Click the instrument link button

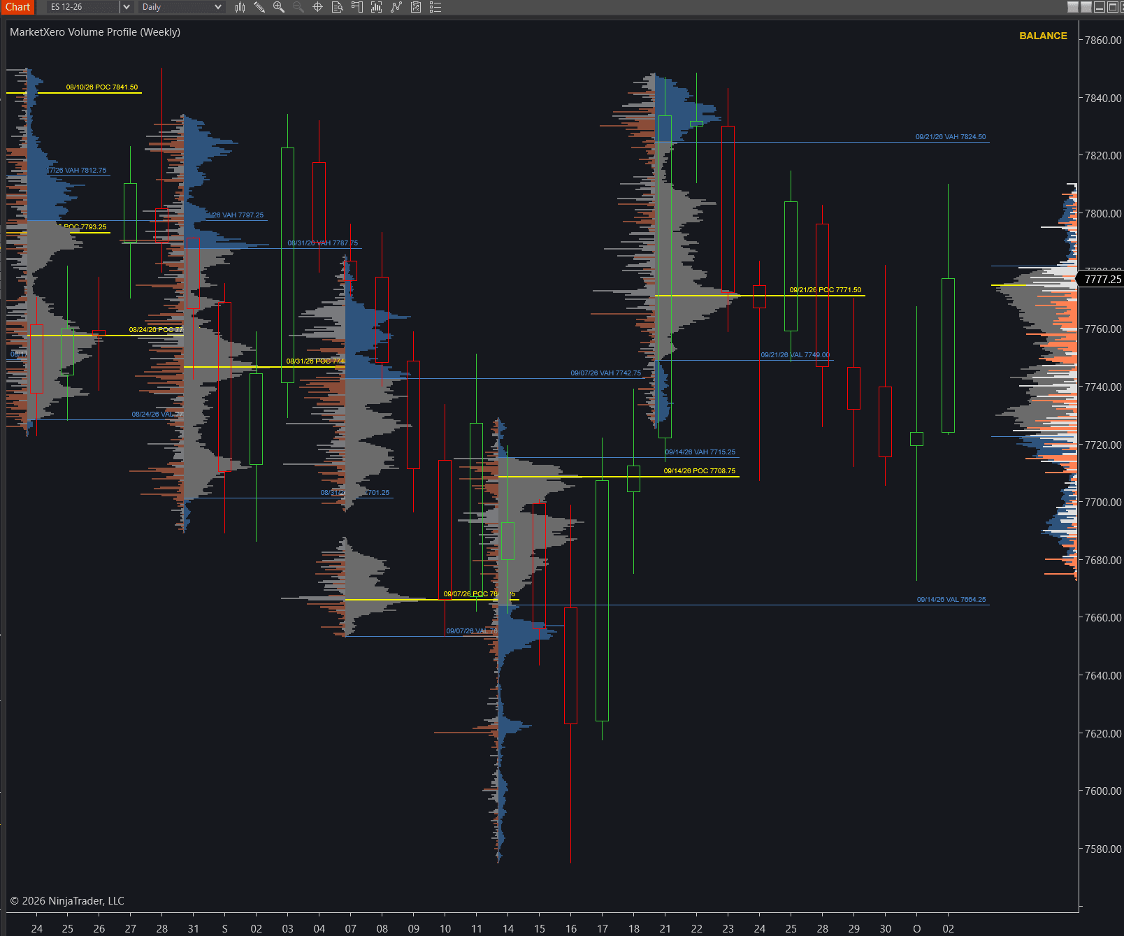(1073, 7)
